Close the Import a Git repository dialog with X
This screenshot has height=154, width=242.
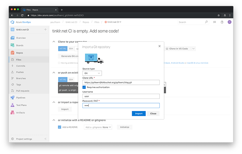click(x=160, y=46)
